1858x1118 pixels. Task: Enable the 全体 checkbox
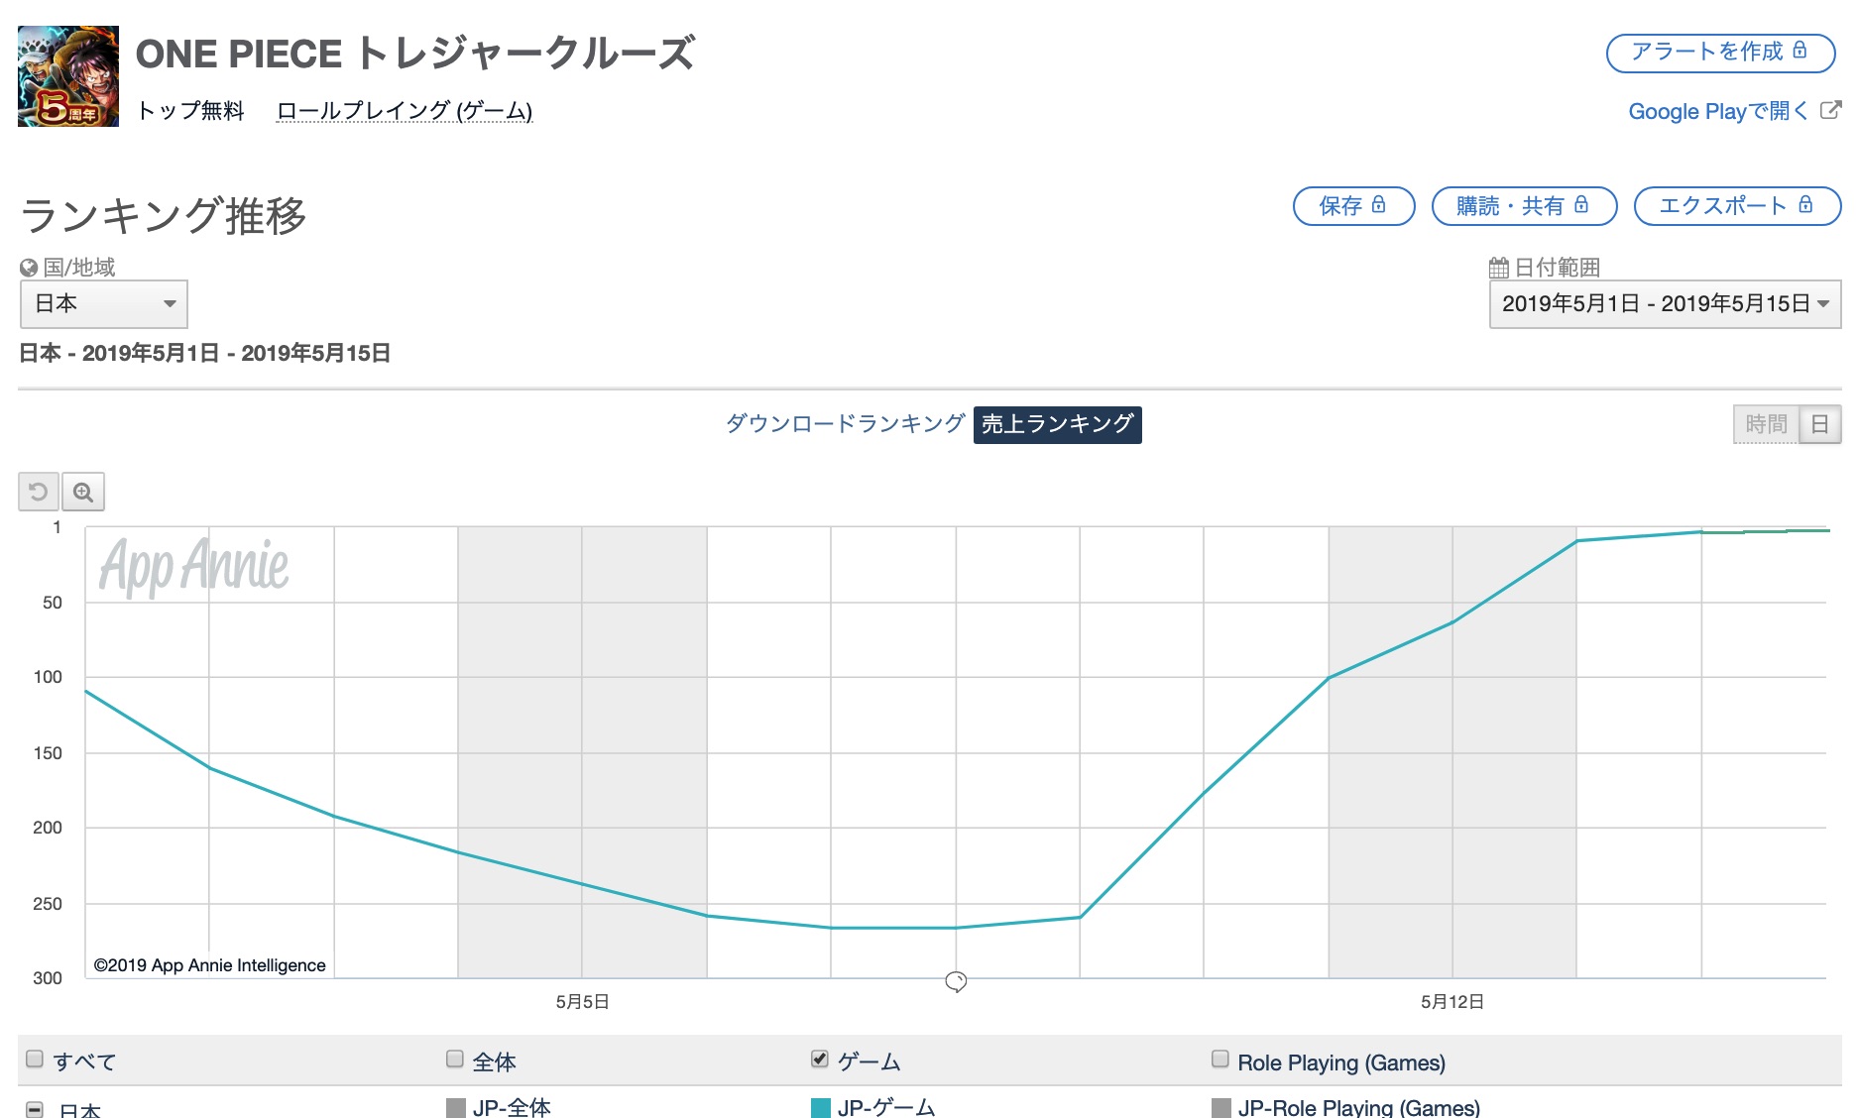point(455,1059)
